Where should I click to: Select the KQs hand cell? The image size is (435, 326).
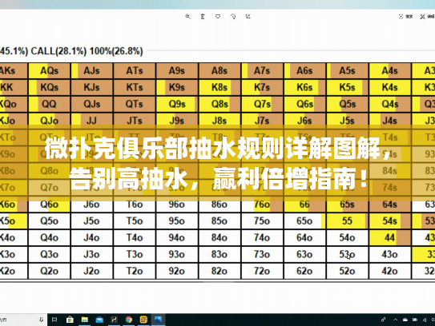tap(50, 87)
